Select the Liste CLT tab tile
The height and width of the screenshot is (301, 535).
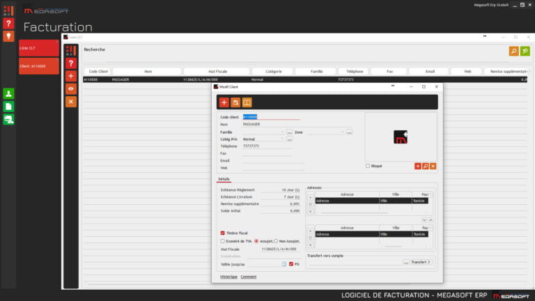[x=39, y=48]
